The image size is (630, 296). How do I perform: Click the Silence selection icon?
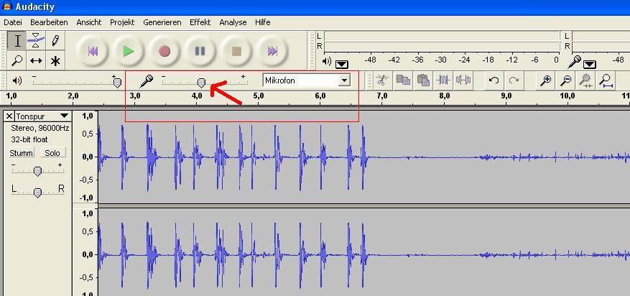463,80
